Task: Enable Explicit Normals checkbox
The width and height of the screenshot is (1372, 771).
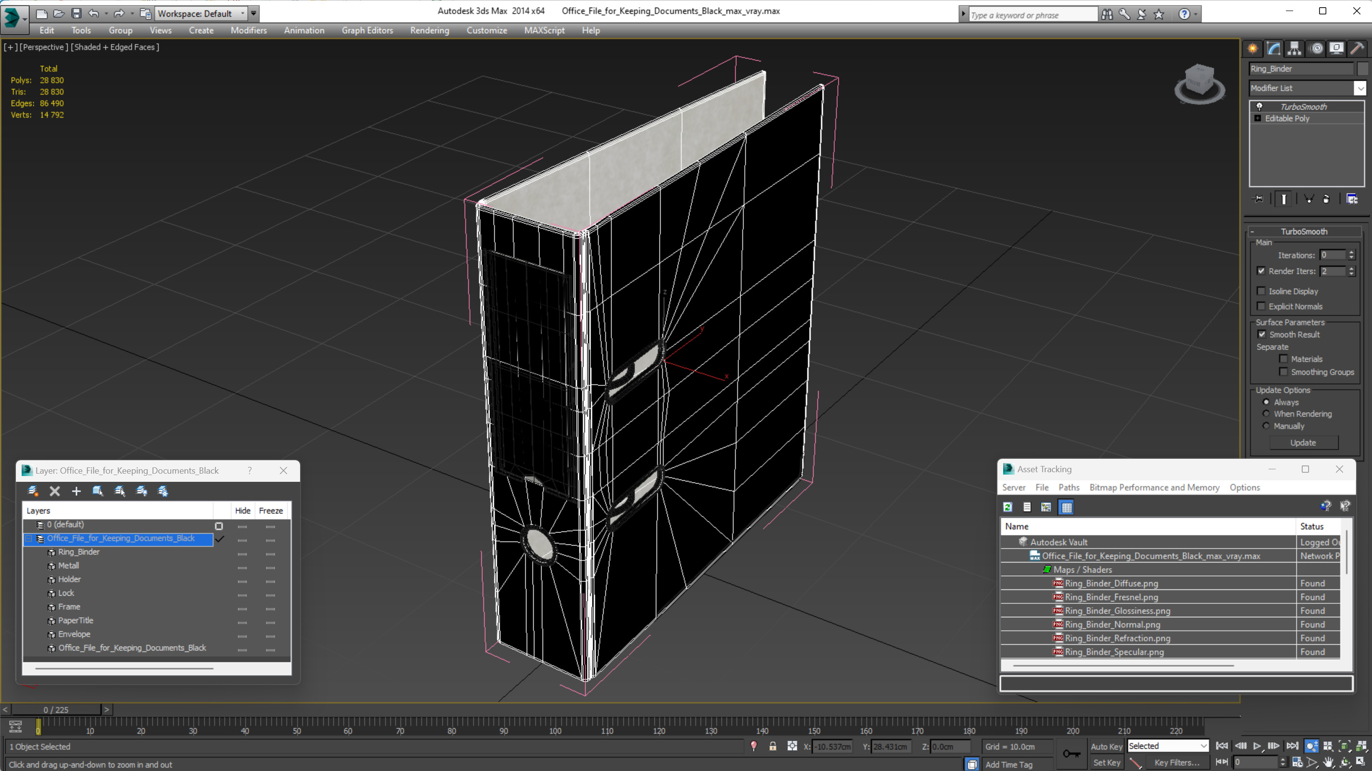Action: [x=1261, y=306]
